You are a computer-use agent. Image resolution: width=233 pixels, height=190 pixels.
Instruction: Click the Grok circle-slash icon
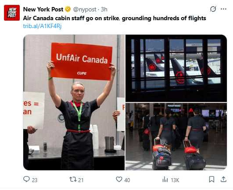tap(213, 9)
